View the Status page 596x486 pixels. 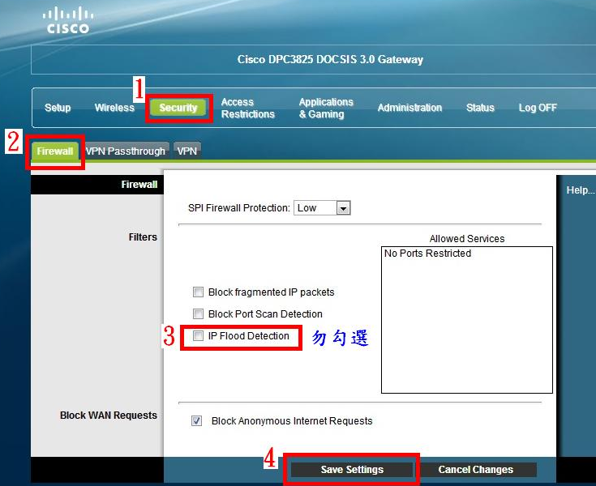pyautogui.click(x=480, y=108)
